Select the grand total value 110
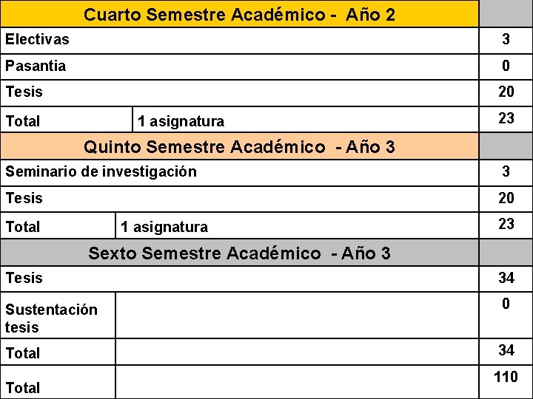The height and width of the screenshot is (399, 533). (506, 377)
